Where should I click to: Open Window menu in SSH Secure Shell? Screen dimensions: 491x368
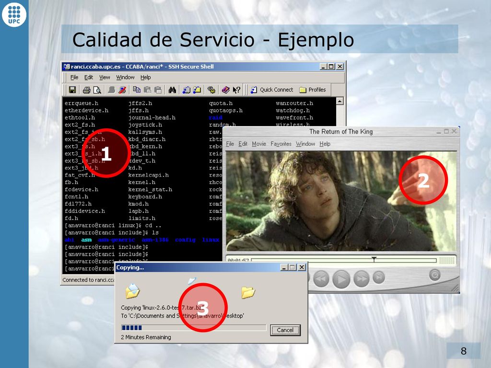pyautogui.click(x=125, y=77)
